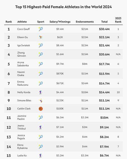Select the Endorsements column header
Viewport: 127px width, 159px height.
85,22
